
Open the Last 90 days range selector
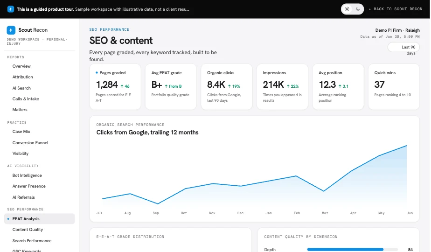[x=403, y=47]
